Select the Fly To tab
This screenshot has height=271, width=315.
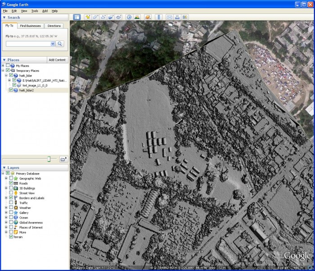(9, 26)
